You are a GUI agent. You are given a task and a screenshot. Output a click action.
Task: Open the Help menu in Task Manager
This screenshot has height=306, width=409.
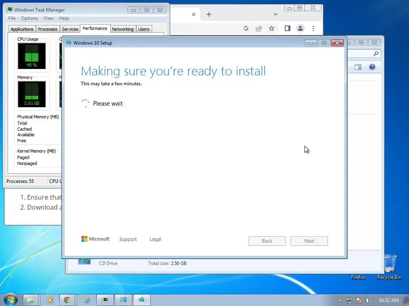point(64,18)
